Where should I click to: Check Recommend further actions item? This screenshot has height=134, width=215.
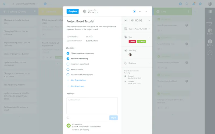point(68,75)
